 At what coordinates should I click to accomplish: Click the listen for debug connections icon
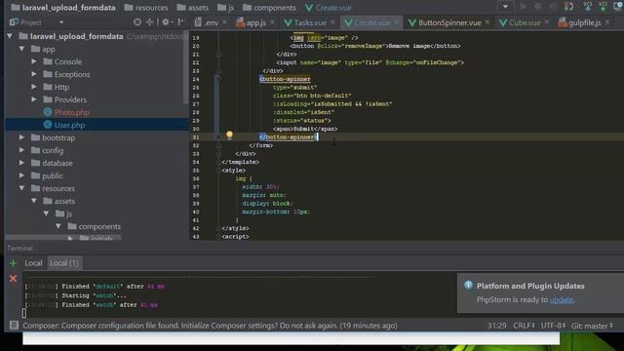[x=569, y=7]
